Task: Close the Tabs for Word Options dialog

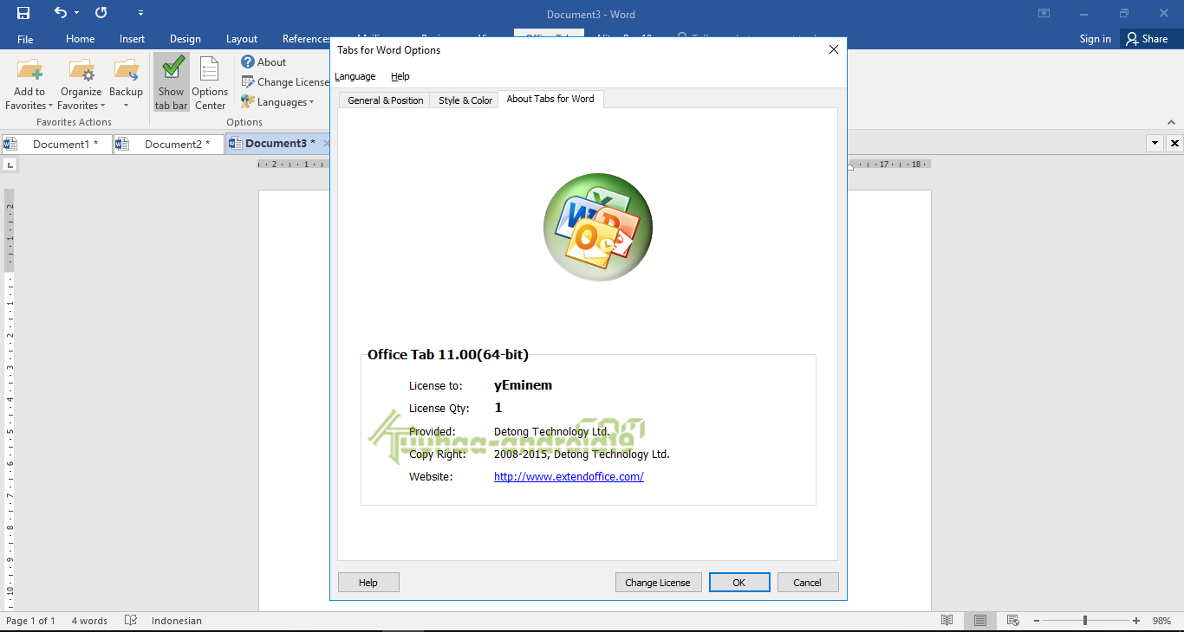Action: [x=834, y=50]
